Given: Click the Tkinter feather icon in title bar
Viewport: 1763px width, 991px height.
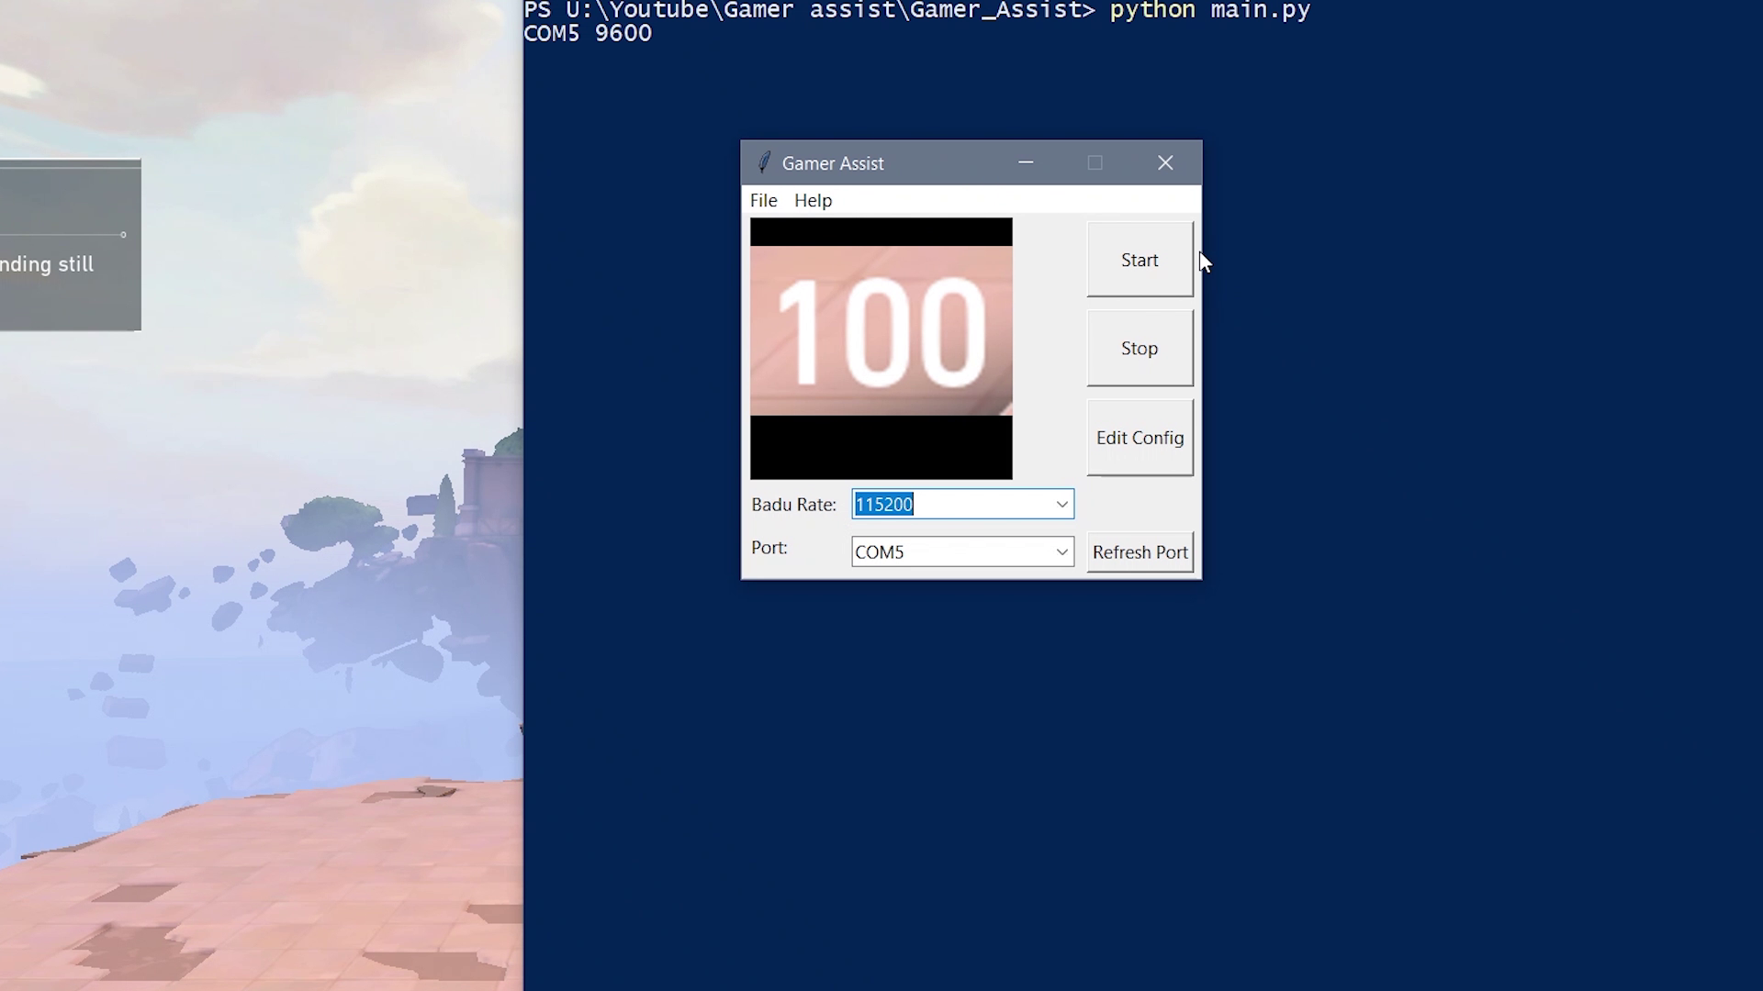Looking at the screenshot, I should (x=763, y=162).
